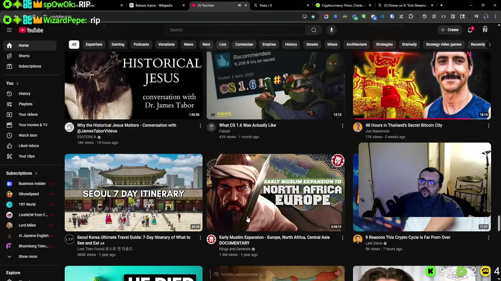Click Kings and Generals channel avatar
The height and width of the screenshot is (281, 501).
211,239
